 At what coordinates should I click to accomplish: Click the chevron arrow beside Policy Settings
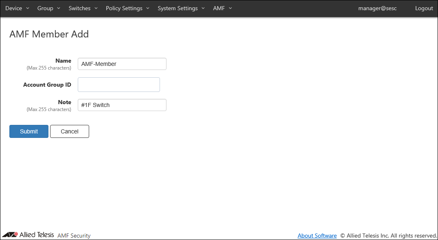(x=148, y=8)
